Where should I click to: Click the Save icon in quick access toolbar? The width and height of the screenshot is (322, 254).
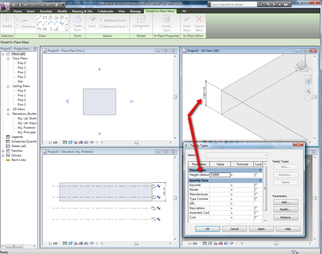(20, 5)
